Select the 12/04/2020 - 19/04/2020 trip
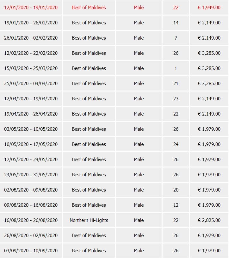Image resolution: width=229 pixels, height=258 pixels. pos(31,98)
